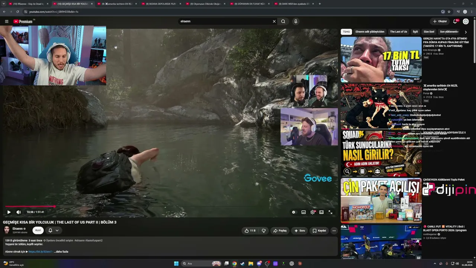Open player settings gear
The height and width of the screenshot is (268, 476).
[x=312, y=212]
